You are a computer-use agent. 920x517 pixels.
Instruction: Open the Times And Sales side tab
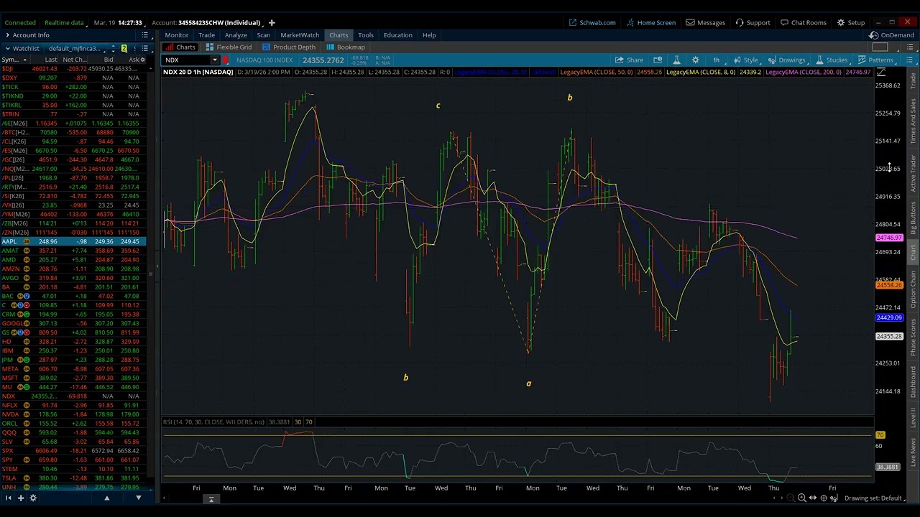pyautogui.click(x=913, y=120)
